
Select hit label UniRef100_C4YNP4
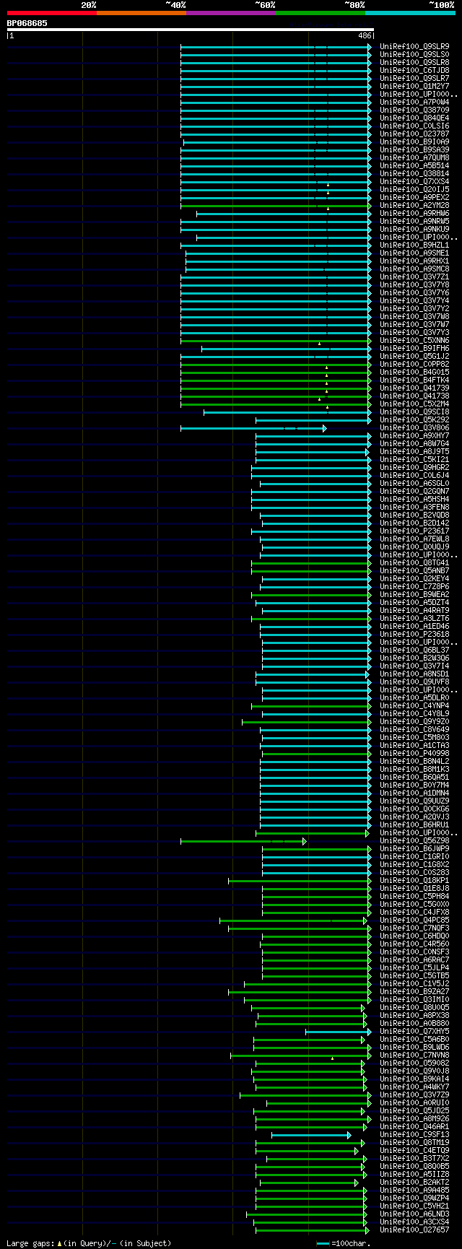pos(414,706)
